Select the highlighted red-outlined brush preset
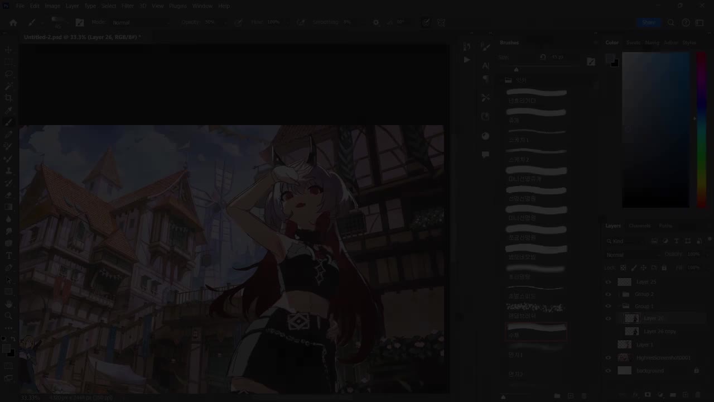The width and height of the screenshot is (714, 402). click(x=536, y=331)
